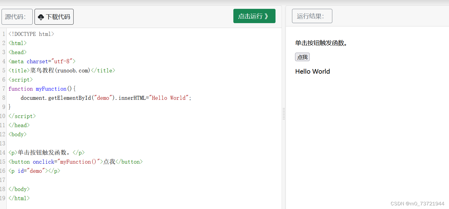Click the 点我 button in result pane

(x=302, y=57)
